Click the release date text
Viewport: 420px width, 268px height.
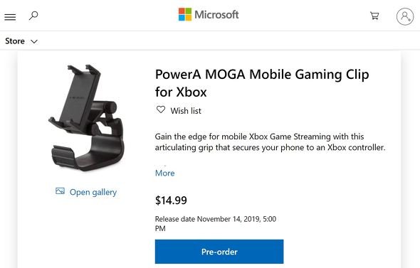pos(216,224)
